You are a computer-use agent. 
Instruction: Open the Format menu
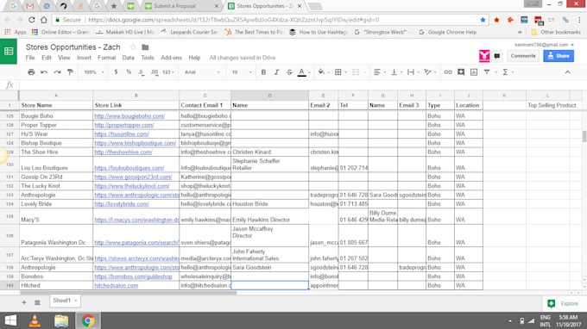pyautogui.click(x=107, y=58)
